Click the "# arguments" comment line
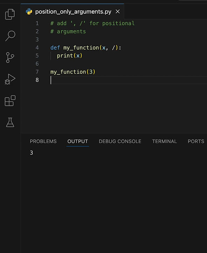The image size is (207, 253). pos(68,32)
